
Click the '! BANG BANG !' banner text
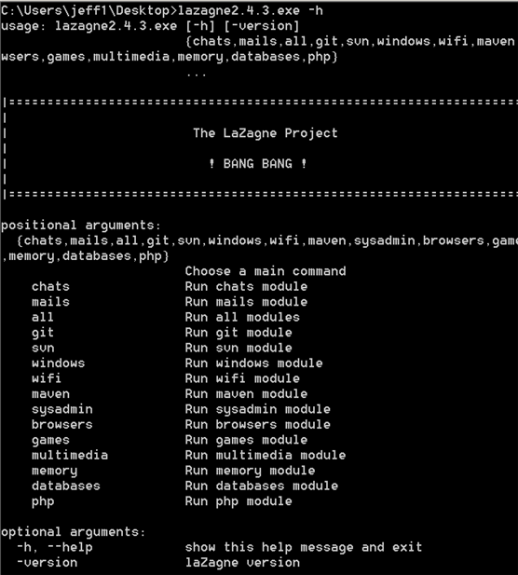pyautogui.click(x=258, y=163)
